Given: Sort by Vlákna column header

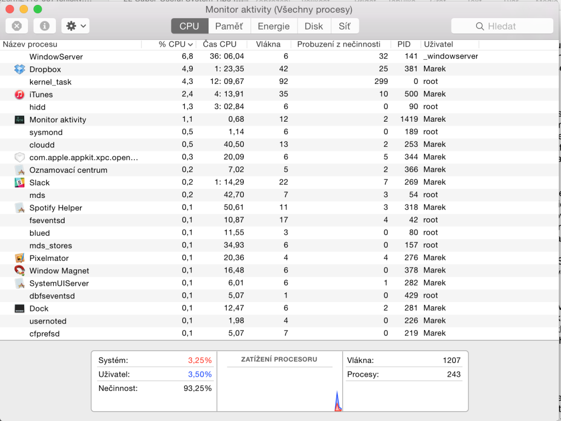Looking at the screenshot, I should coord(268,44).
